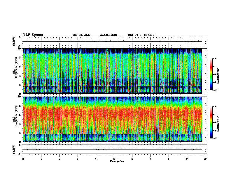Click the "VLF Spectra" title text
Image resolution: width=231 pixels, height=178 pixels.
[x=33, y=35]
